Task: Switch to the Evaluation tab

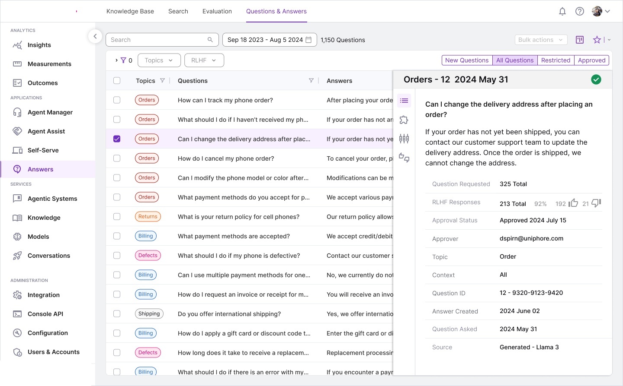Action: click(217, 12)
